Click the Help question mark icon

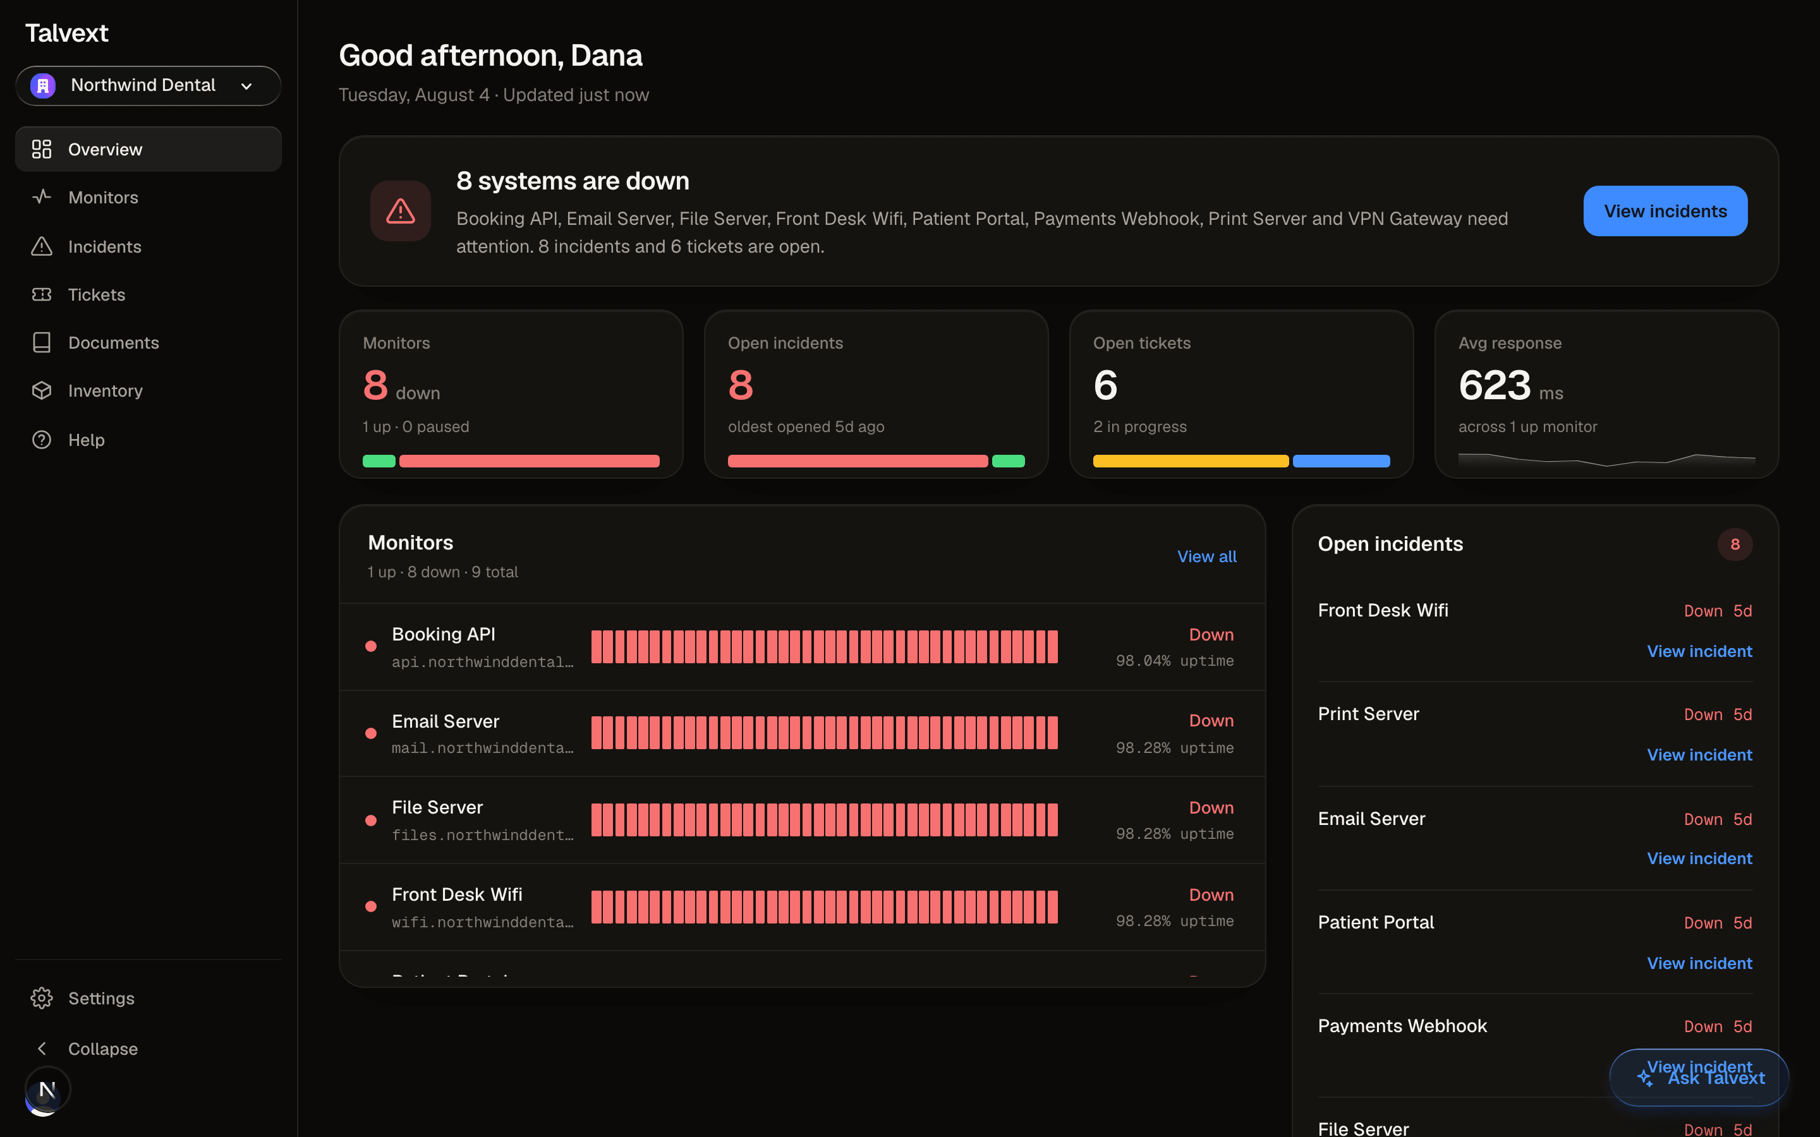(x=41, y=439)
